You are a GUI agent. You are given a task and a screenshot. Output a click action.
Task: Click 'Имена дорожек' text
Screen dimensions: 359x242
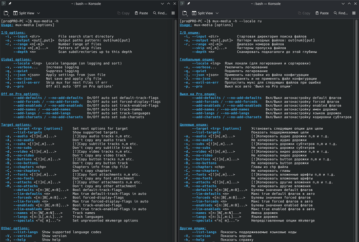tap(265, 213)
